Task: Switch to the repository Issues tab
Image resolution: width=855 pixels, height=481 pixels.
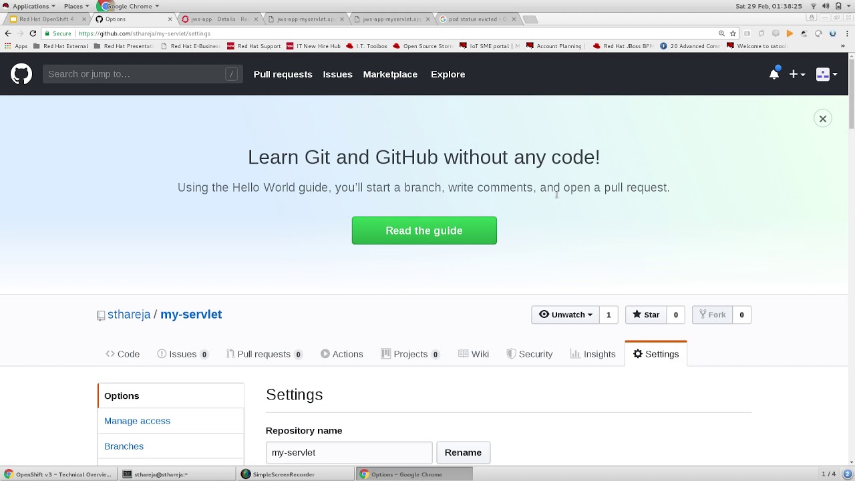Action: click(182, 354)
